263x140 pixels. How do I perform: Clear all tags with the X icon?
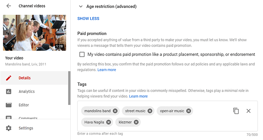248,111
